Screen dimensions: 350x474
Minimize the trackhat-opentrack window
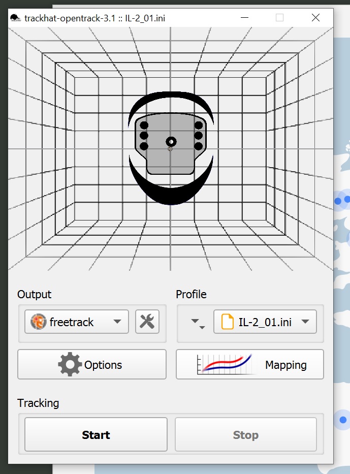click(244, 18)
